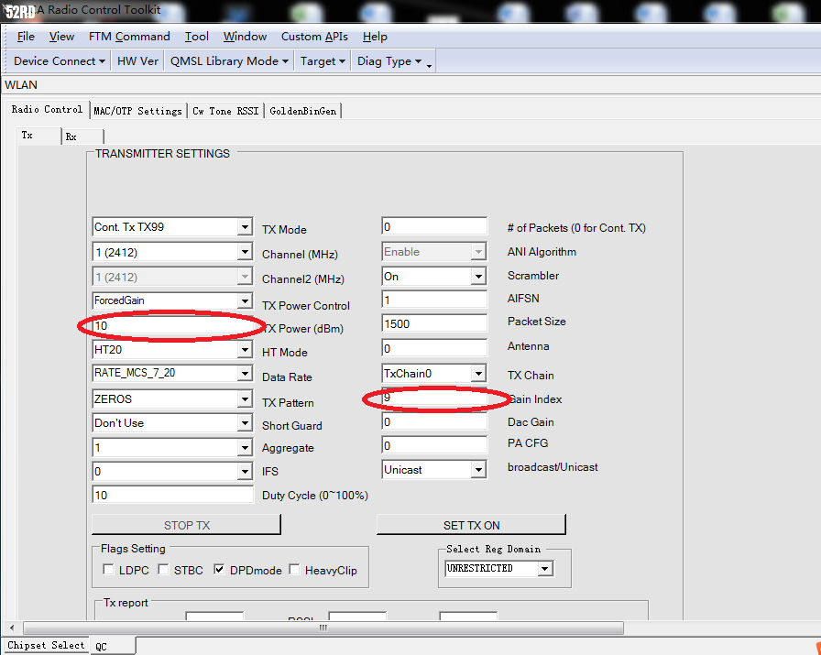Open the Device Connect toolbar dropdown
Viewport: 821px width, 655px height.
pos(60,61)
